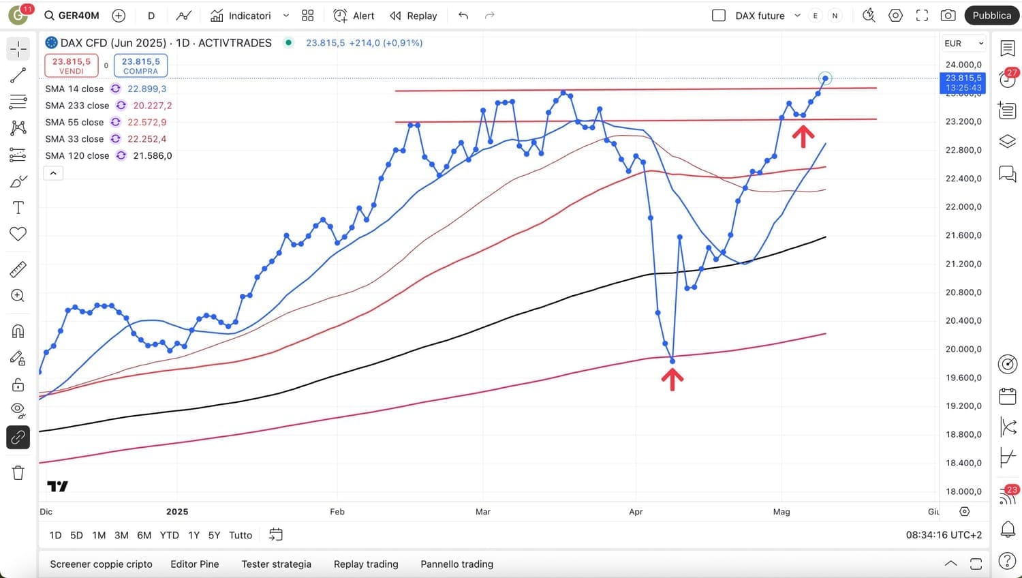The height and width of the screenshot is (578, 1022).
Task: Click the Pubblica button
Action: coord(991,16)
